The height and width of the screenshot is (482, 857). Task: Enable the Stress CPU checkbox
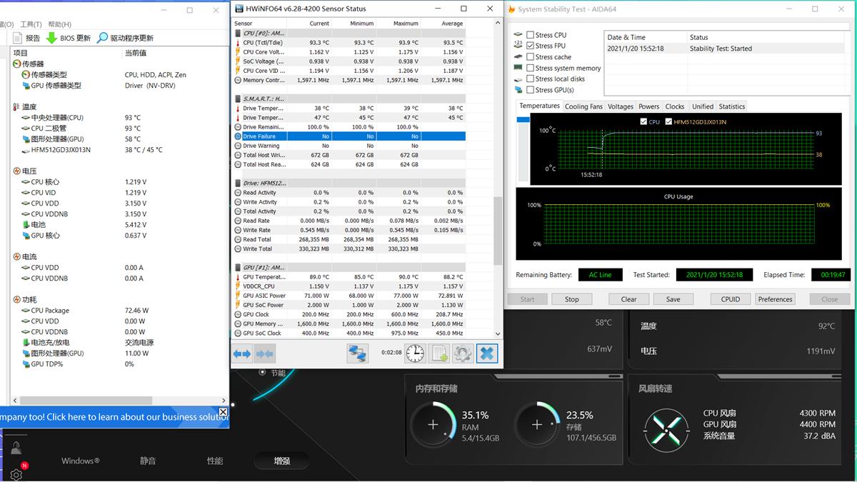pyautogui.click(x=530, y=34)
